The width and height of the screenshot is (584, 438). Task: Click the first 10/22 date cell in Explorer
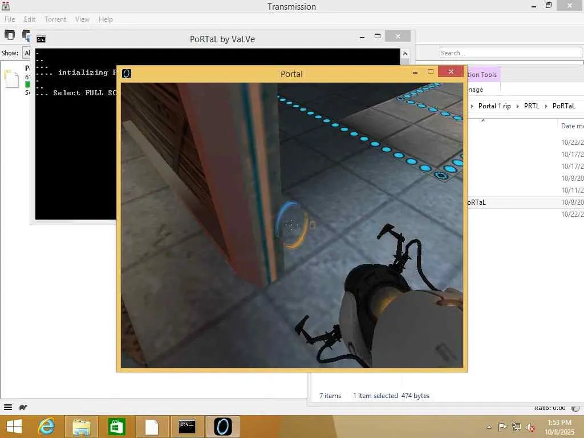(572, 142)
